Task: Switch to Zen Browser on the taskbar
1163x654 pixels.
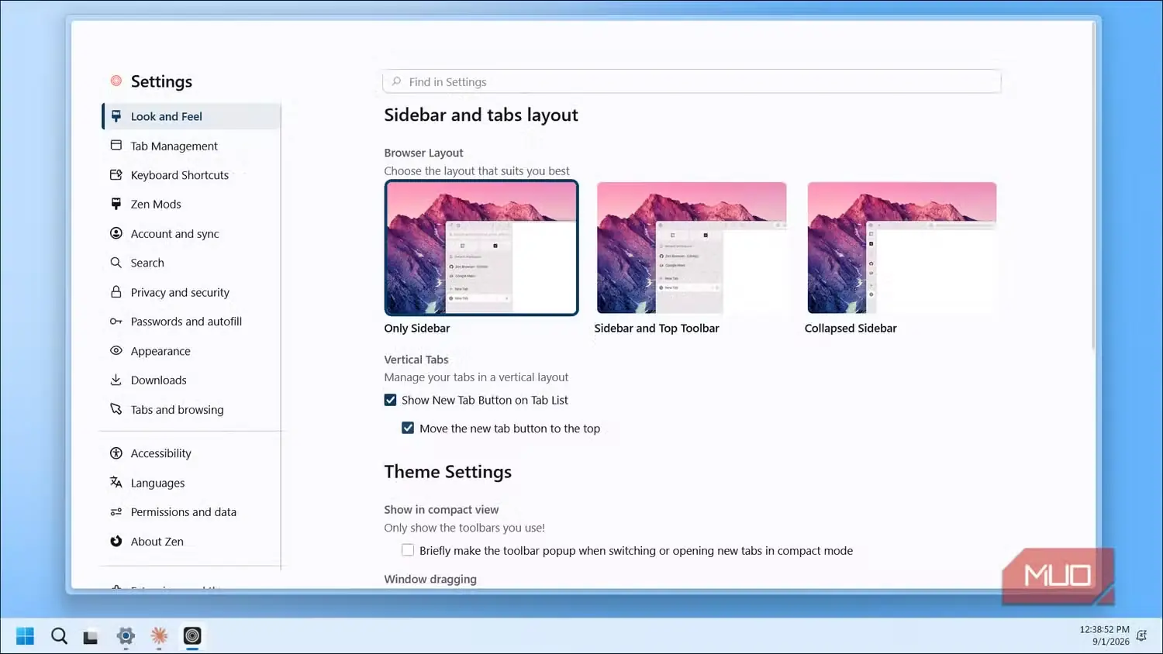Action: (192, 636)
